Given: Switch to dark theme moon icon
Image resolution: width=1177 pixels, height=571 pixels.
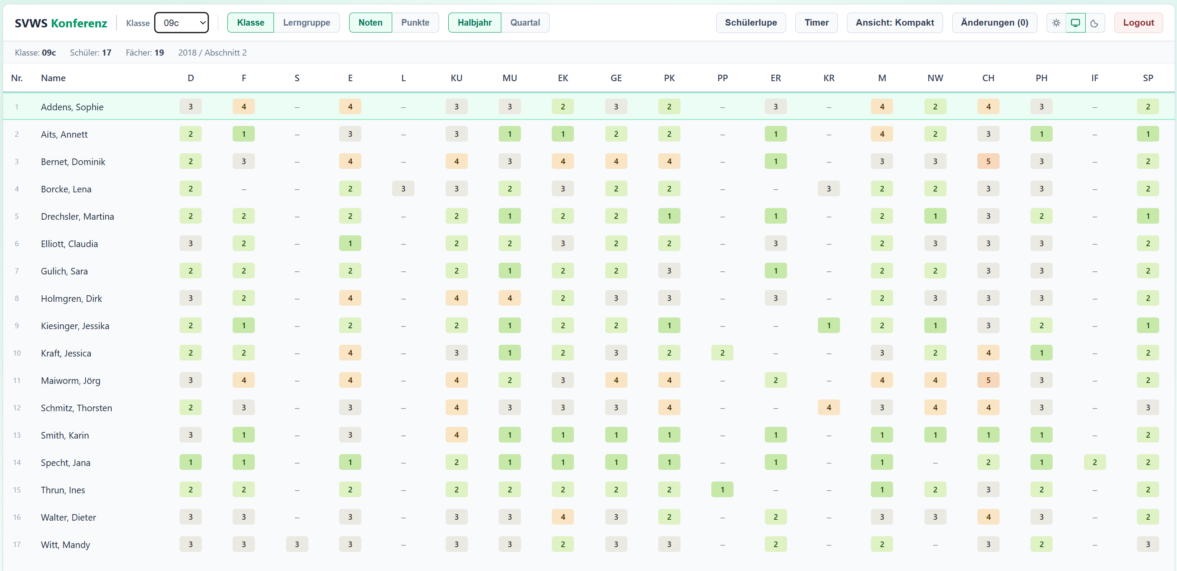Looking at the screenshot, I should click(x=1094, y=23).
